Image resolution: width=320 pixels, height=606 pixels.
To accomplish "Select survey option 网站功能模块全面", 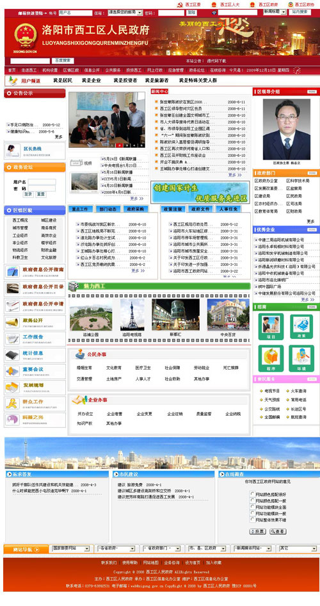I will click(253, 507).
